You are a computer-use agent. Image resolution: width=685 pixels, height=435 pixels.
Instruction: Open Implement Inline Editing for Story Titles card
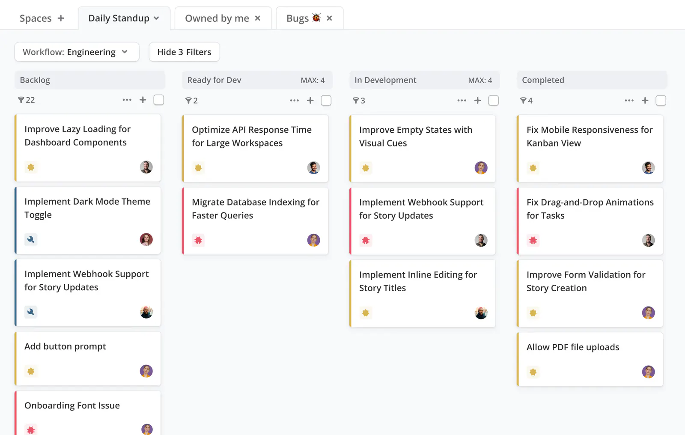(423, 293)
